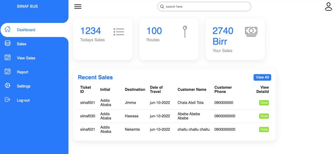Click the list icon on Todays Sales card
Image resolution: width=334 pixels, height=154 pixels.
pos(119,31)
